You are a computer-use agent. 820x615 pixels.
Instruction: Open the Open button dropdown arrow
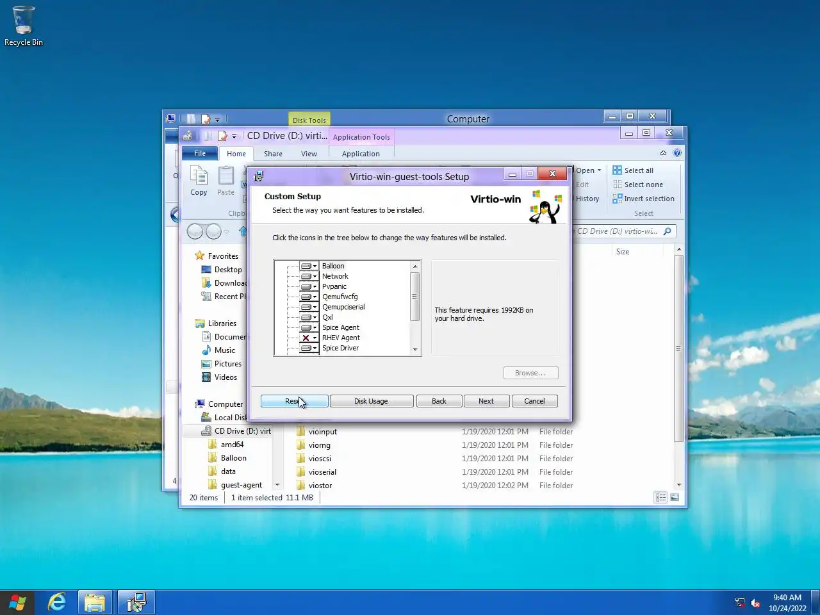599,170
